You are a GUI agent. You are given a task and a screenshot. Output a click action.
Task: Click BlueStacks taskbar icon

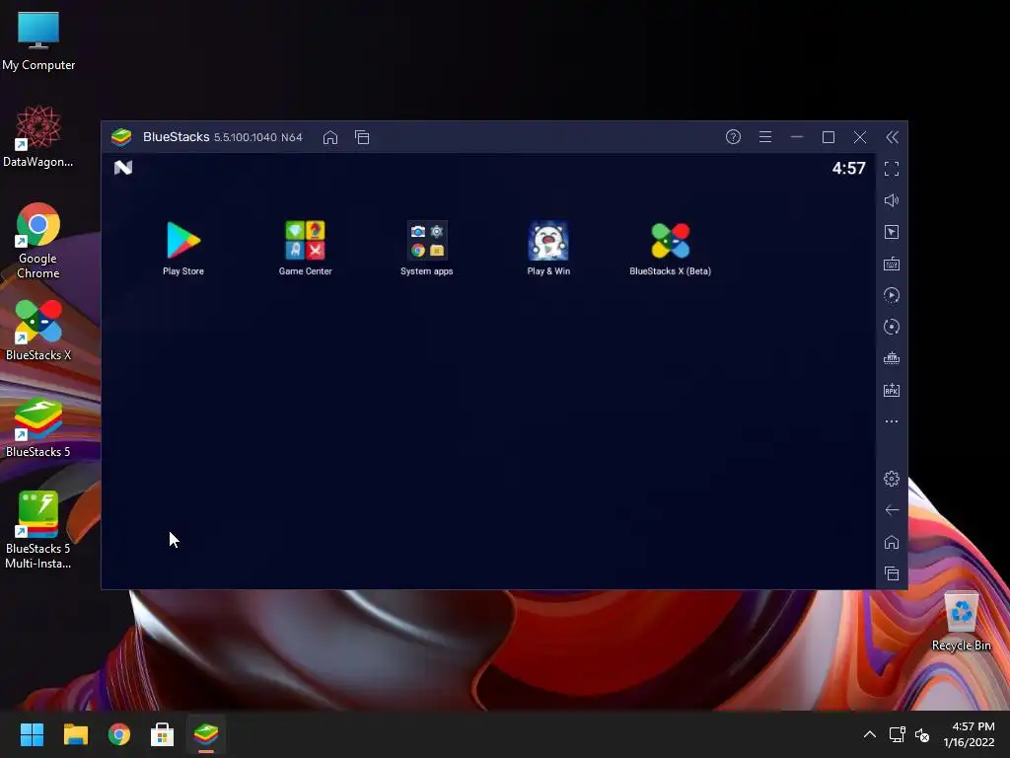point(206,734)
